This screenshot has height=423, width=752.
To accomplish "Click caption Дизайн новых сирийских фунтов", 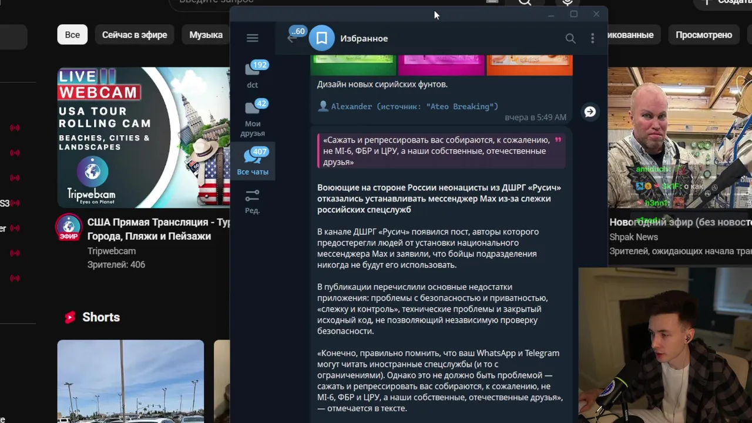I will (382, 84).
